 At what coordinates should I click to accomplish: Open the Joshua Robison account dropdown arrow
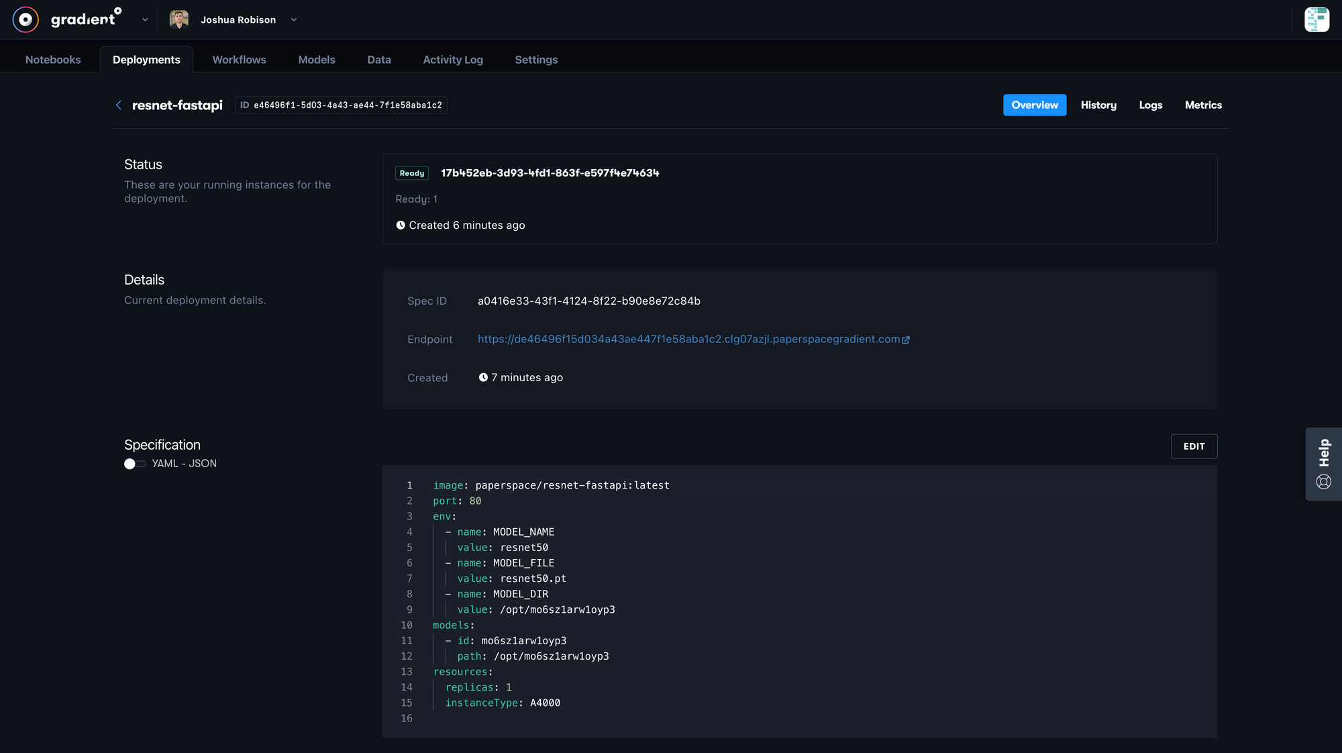(x=294, y=20)
